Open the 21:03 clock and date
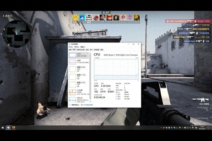The height and width of the screenshot is (141, 212). tap(202, 128)
